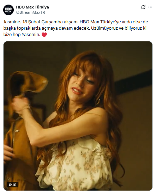
Task: Open the HBO Max Türkiye display name
Action: (32, 7)
